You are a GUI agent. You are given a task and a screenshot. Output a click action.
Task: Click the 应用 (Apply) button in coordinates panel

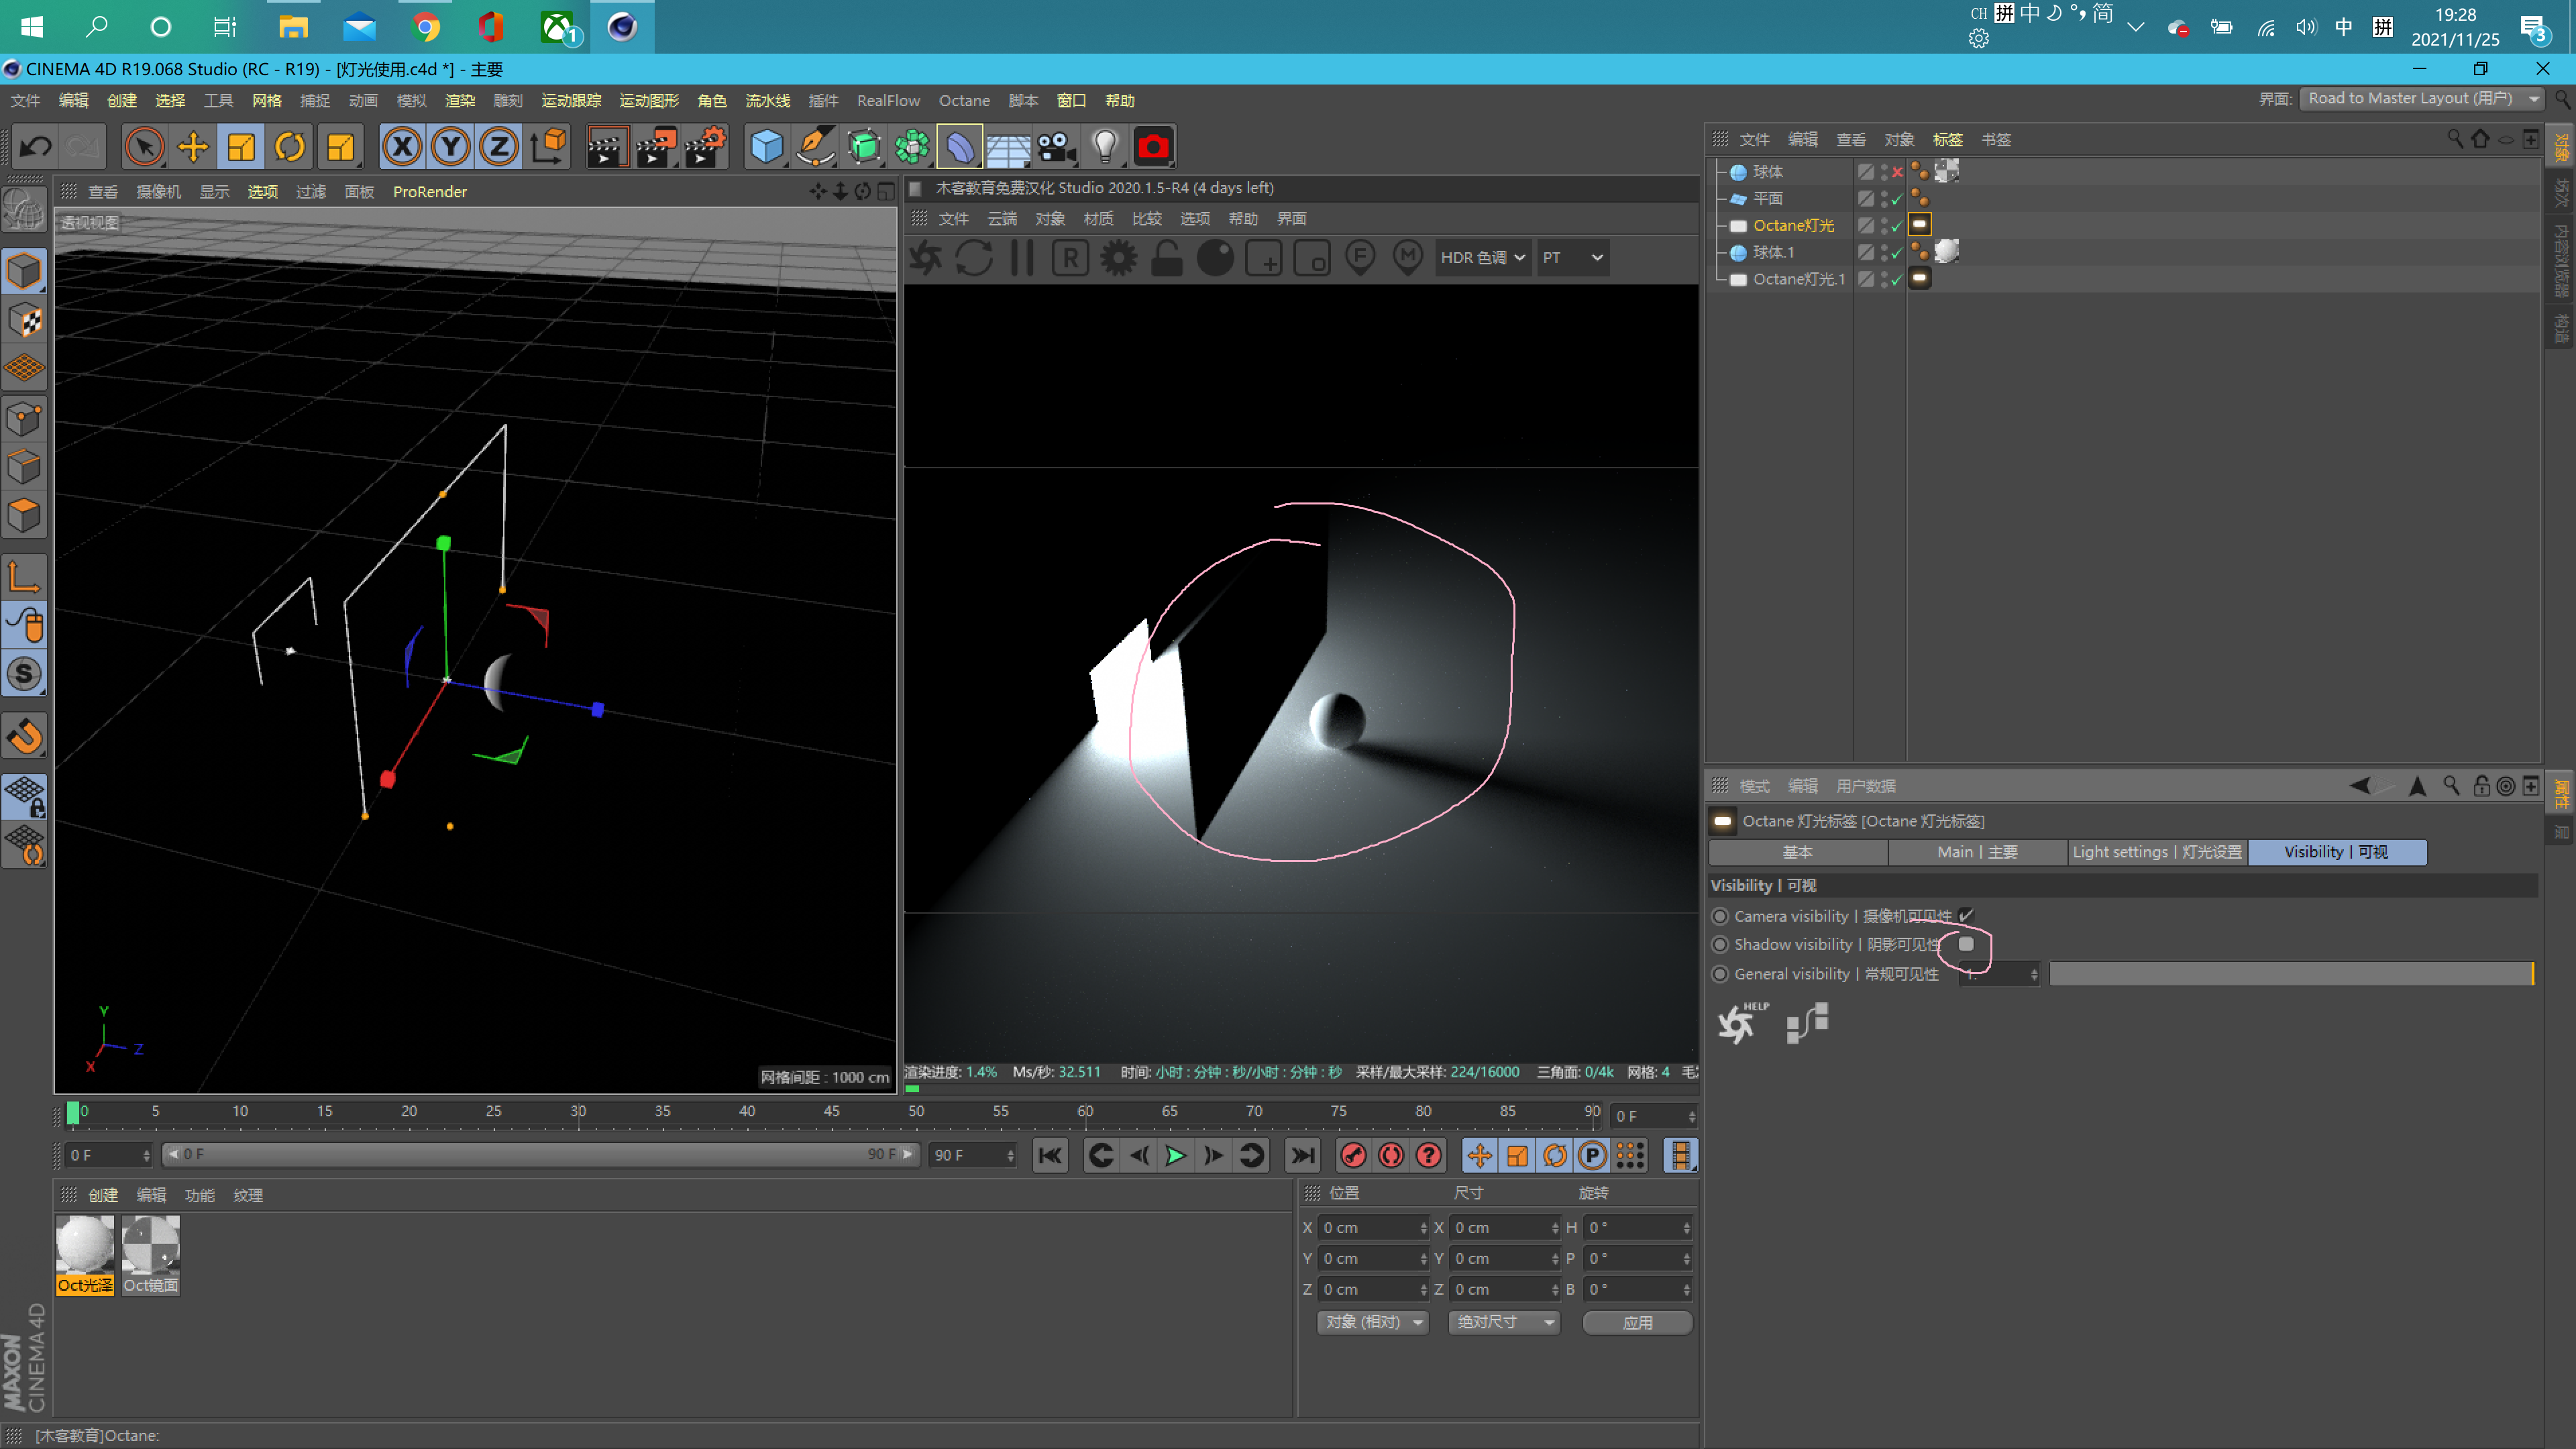click(x=1637, y=1322)
